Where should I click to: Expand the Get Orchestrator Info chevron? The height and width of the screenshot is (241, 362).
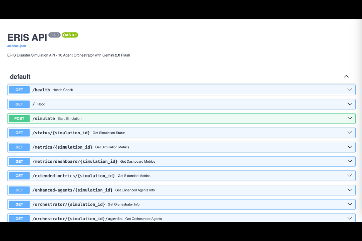pos(350,204)
